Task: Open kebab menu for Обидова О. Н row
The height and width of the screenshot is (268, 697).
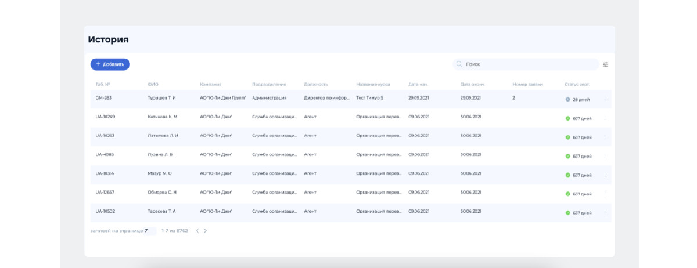Action: [x=605, y=194]
